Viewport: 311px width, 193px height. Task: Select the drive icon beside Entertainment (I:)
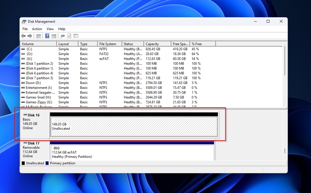point(23,88)
